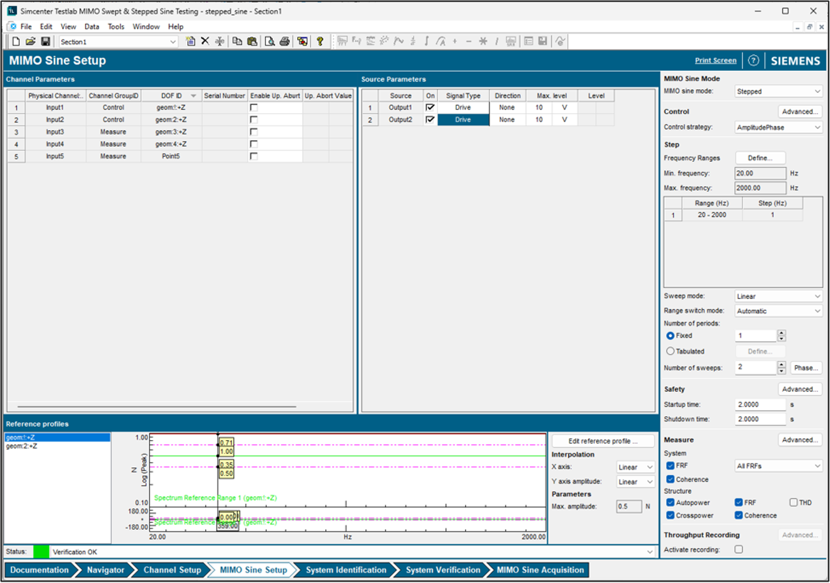830x583 pixels.
Task: Decrease the Number of periods spinner
Action: [x=781, y=339]
